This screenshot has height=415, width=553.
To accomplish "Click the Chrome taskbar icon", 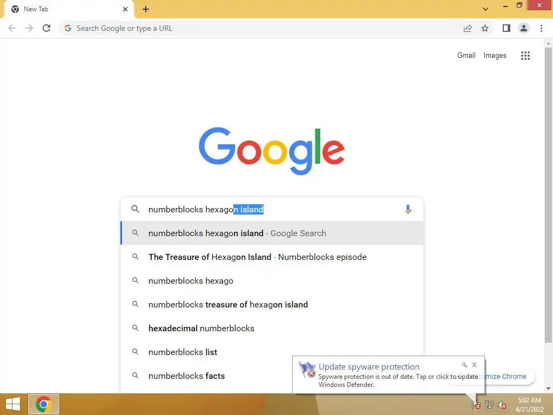I will point(43,404).
